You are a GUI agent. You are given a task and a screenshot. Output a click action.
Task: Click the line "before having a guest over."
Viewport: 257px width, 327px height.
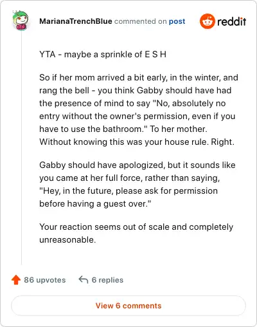click(95, 203)
